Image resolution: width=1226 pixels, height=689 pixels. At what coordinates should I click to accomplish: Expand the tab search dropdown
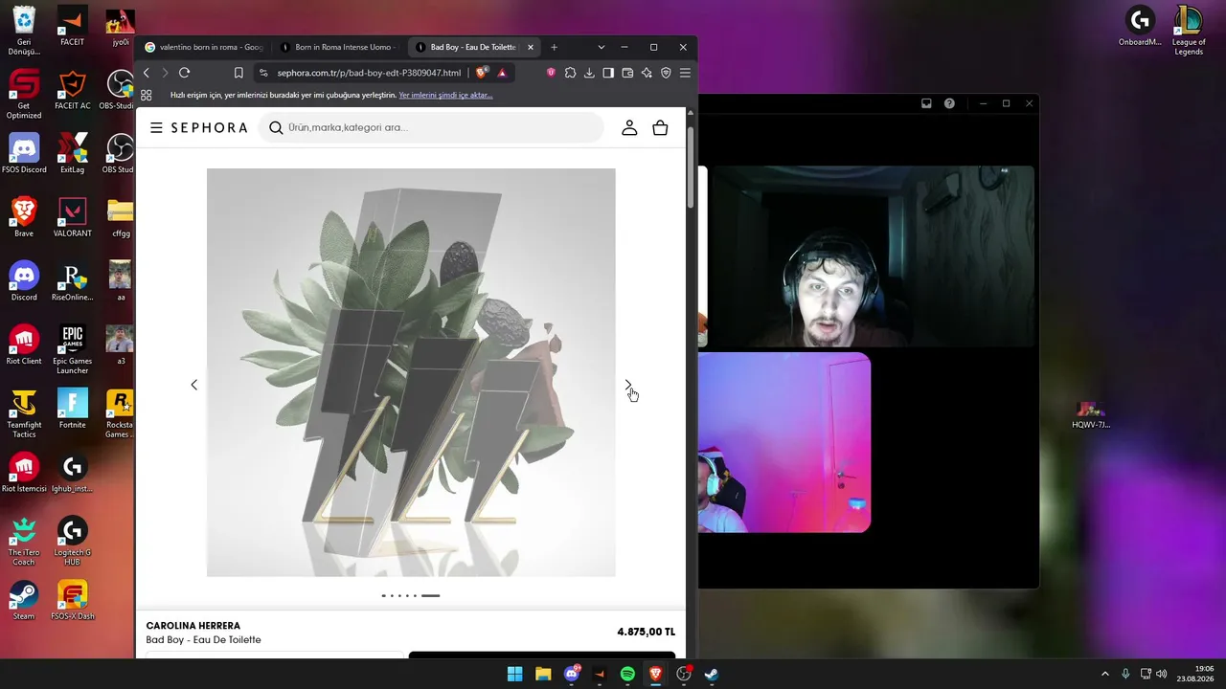tap(602, 47)
